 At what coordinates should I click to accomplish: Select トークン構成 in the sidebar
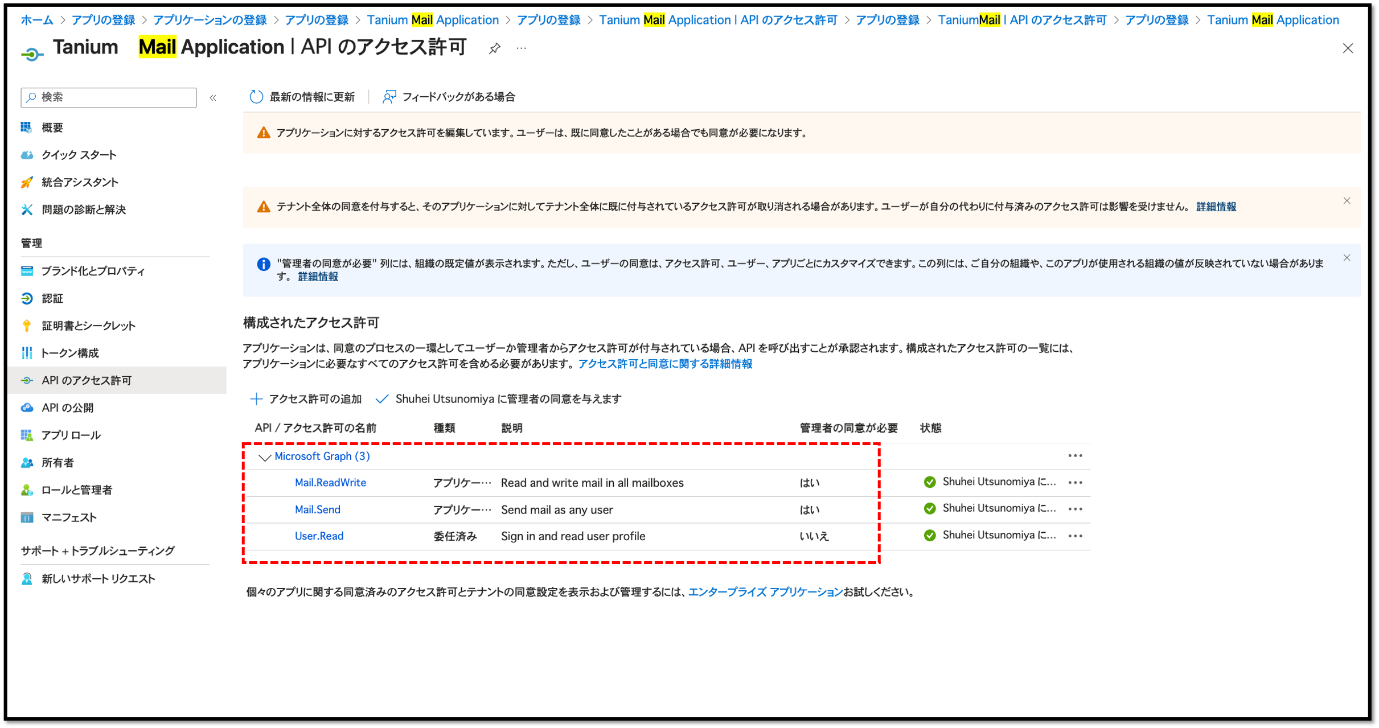pos(69,353)
